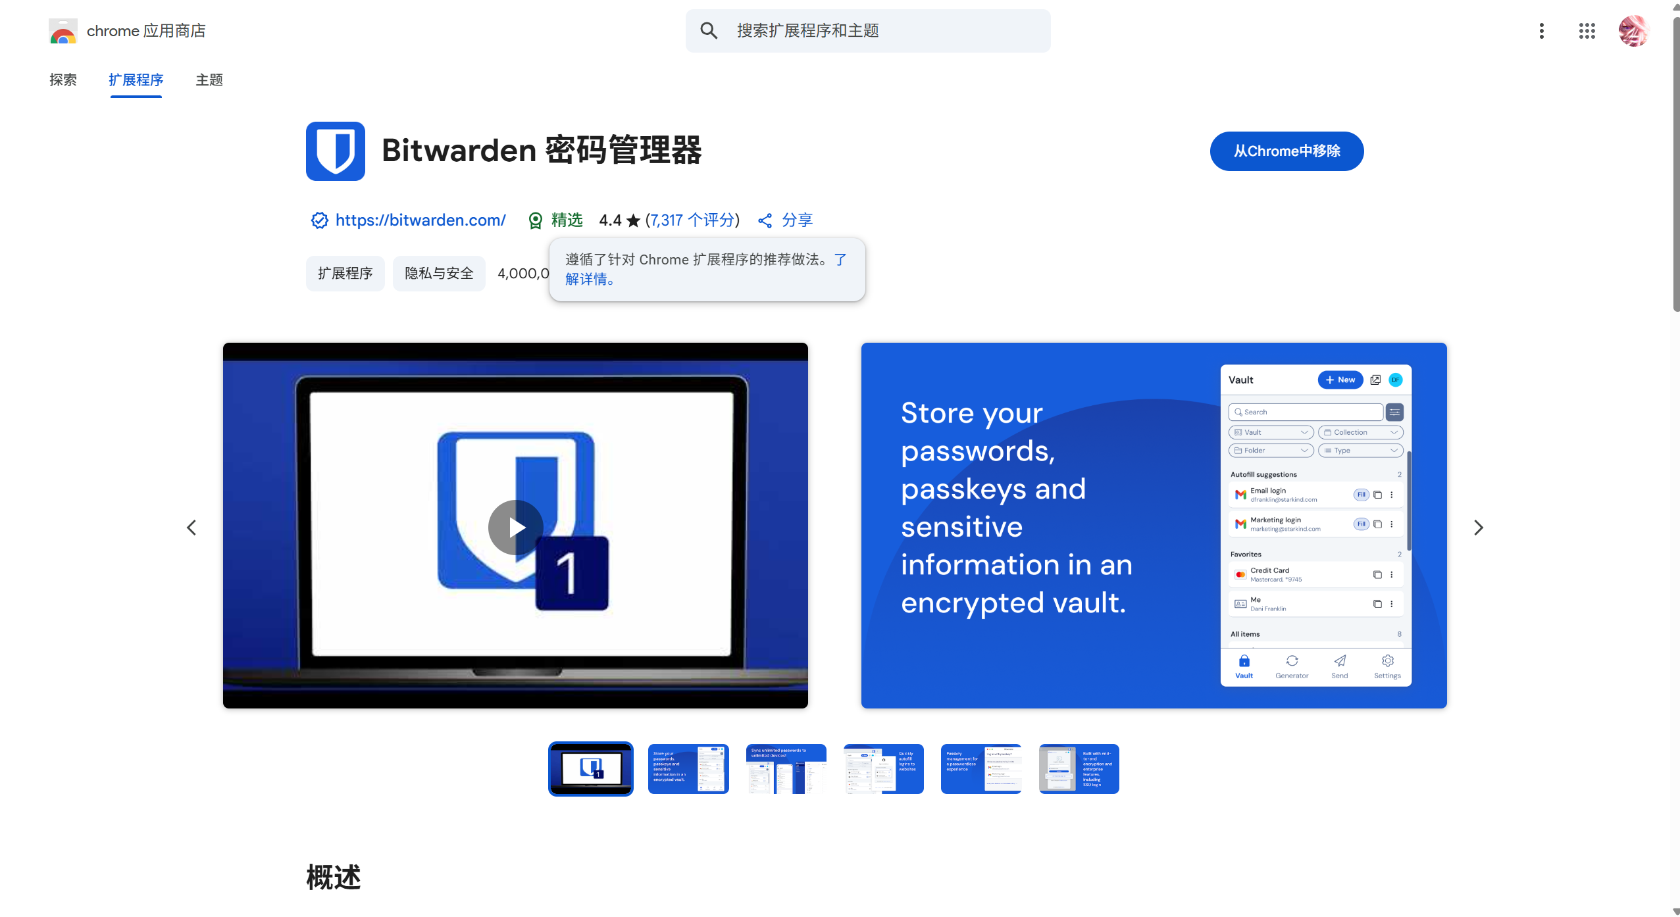Click the search magnifier icon
The image size is (1680, 917).
[x=709, y=30]
